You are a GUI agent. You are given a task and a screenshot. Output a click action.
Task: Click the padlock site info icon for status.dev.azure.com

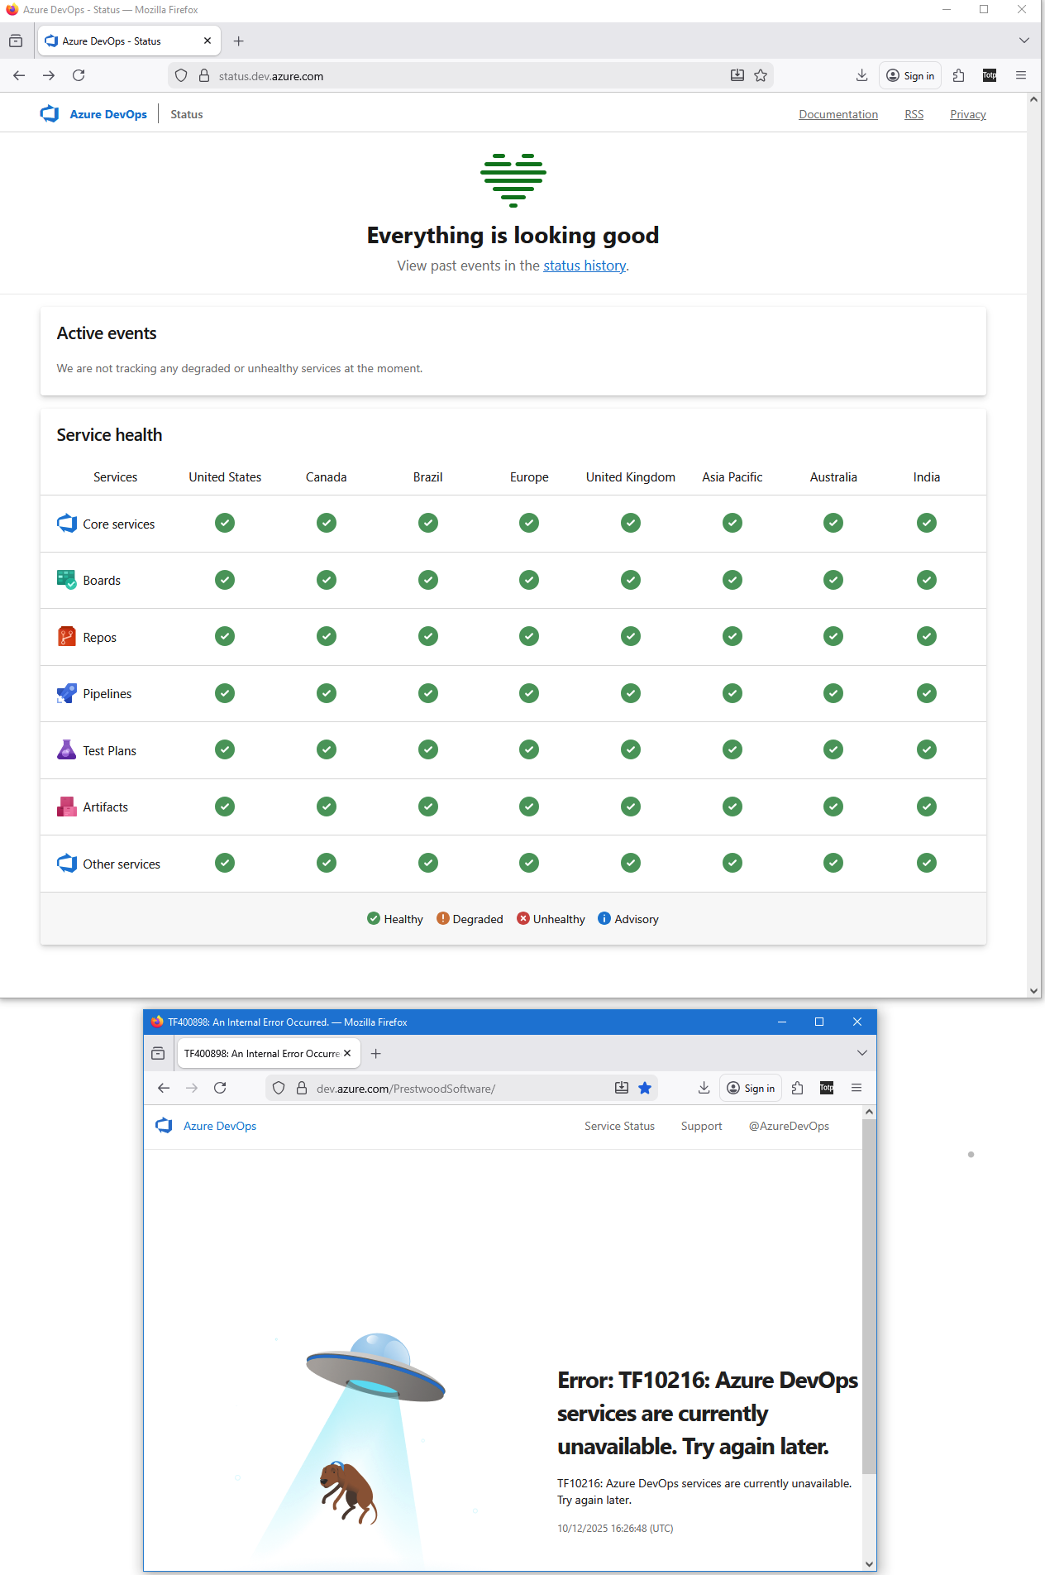tap(204, 75)
